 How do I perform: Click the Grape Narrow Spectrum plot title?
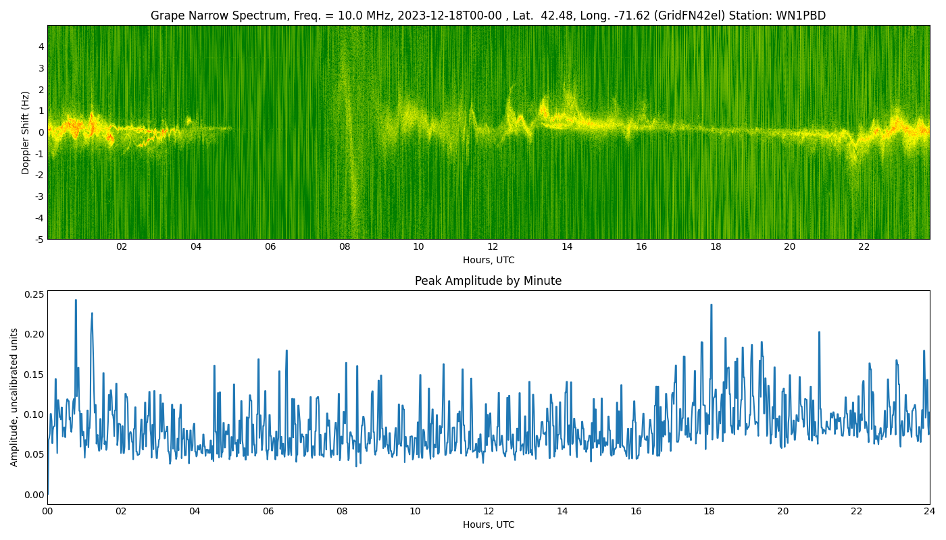[488, 16]
